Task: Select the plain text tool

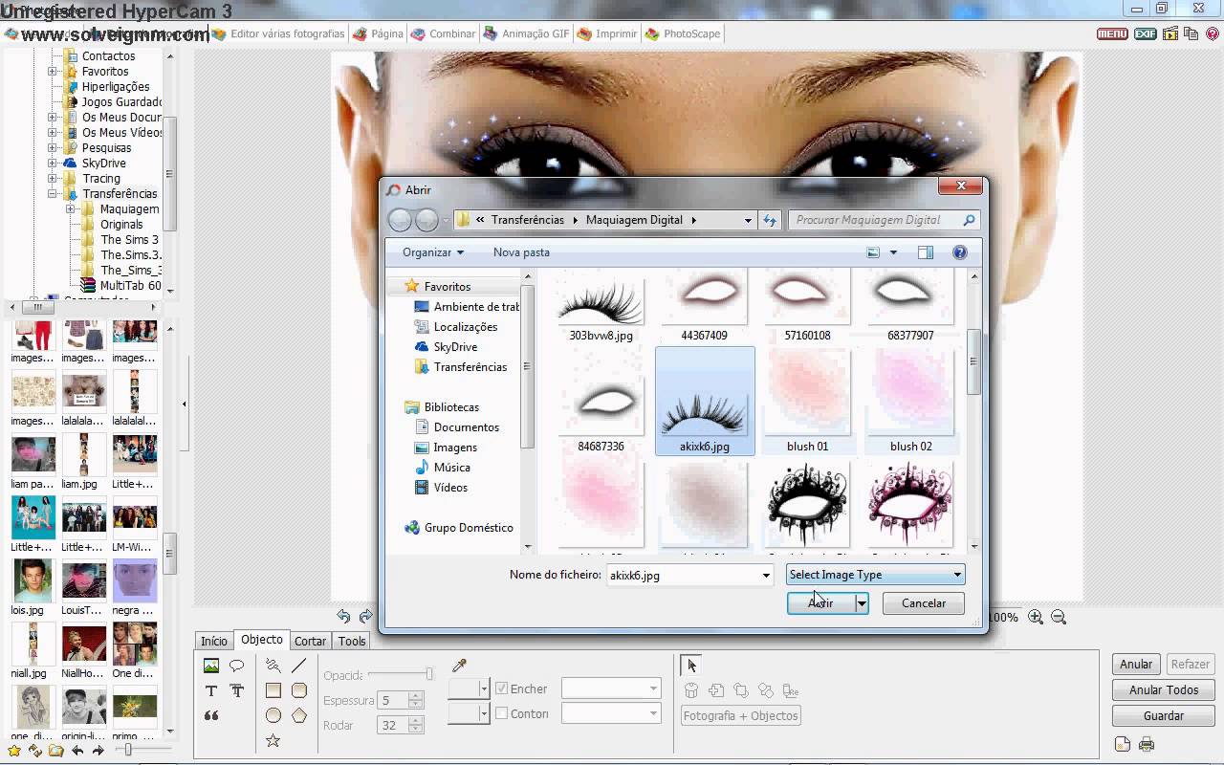Action: pyautogui.click(x=211, y=690)
